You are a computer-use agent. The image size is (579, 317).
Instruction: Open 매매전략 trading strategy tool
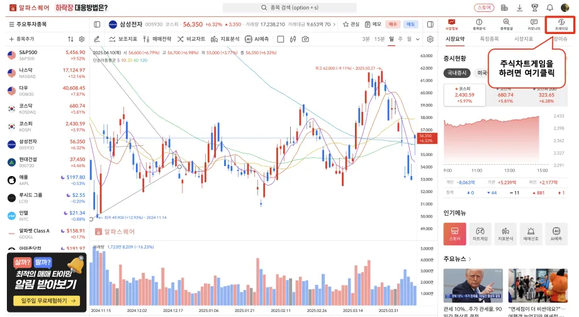pos(157,39)
